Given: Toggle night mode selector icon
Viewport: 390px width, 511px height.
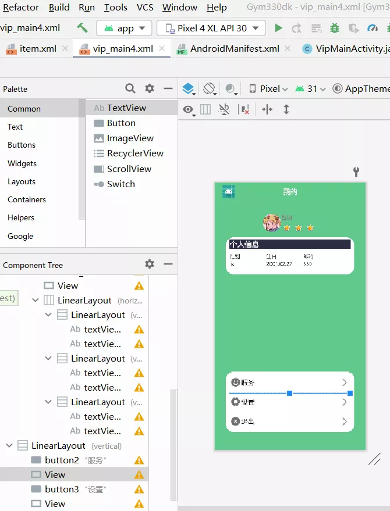Looking at the screenshot, I should tap(231, 88).
